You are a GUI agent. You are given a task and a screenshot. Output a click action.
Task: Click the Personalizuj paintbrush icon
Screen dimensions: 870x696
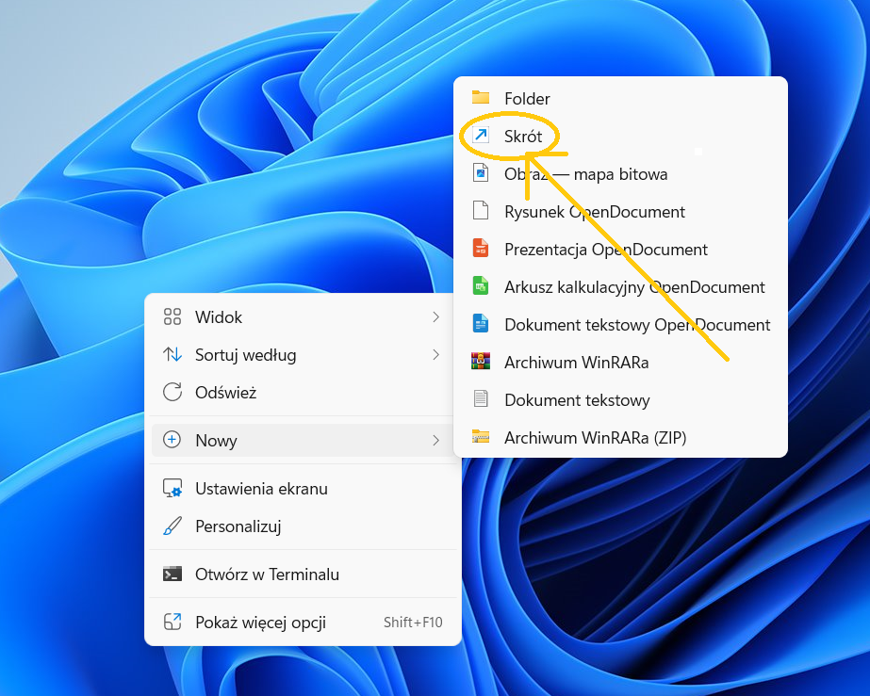pos(172,526)
